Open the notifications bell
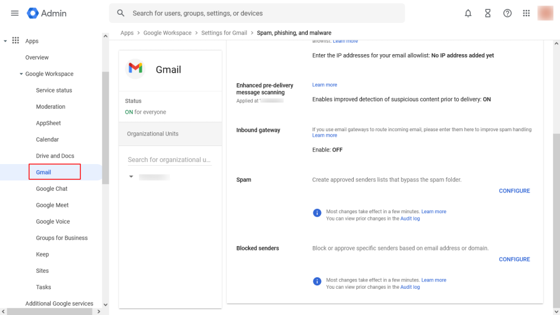Image resolution: width=560 pixels, height=315 pixels. [468, 13]
